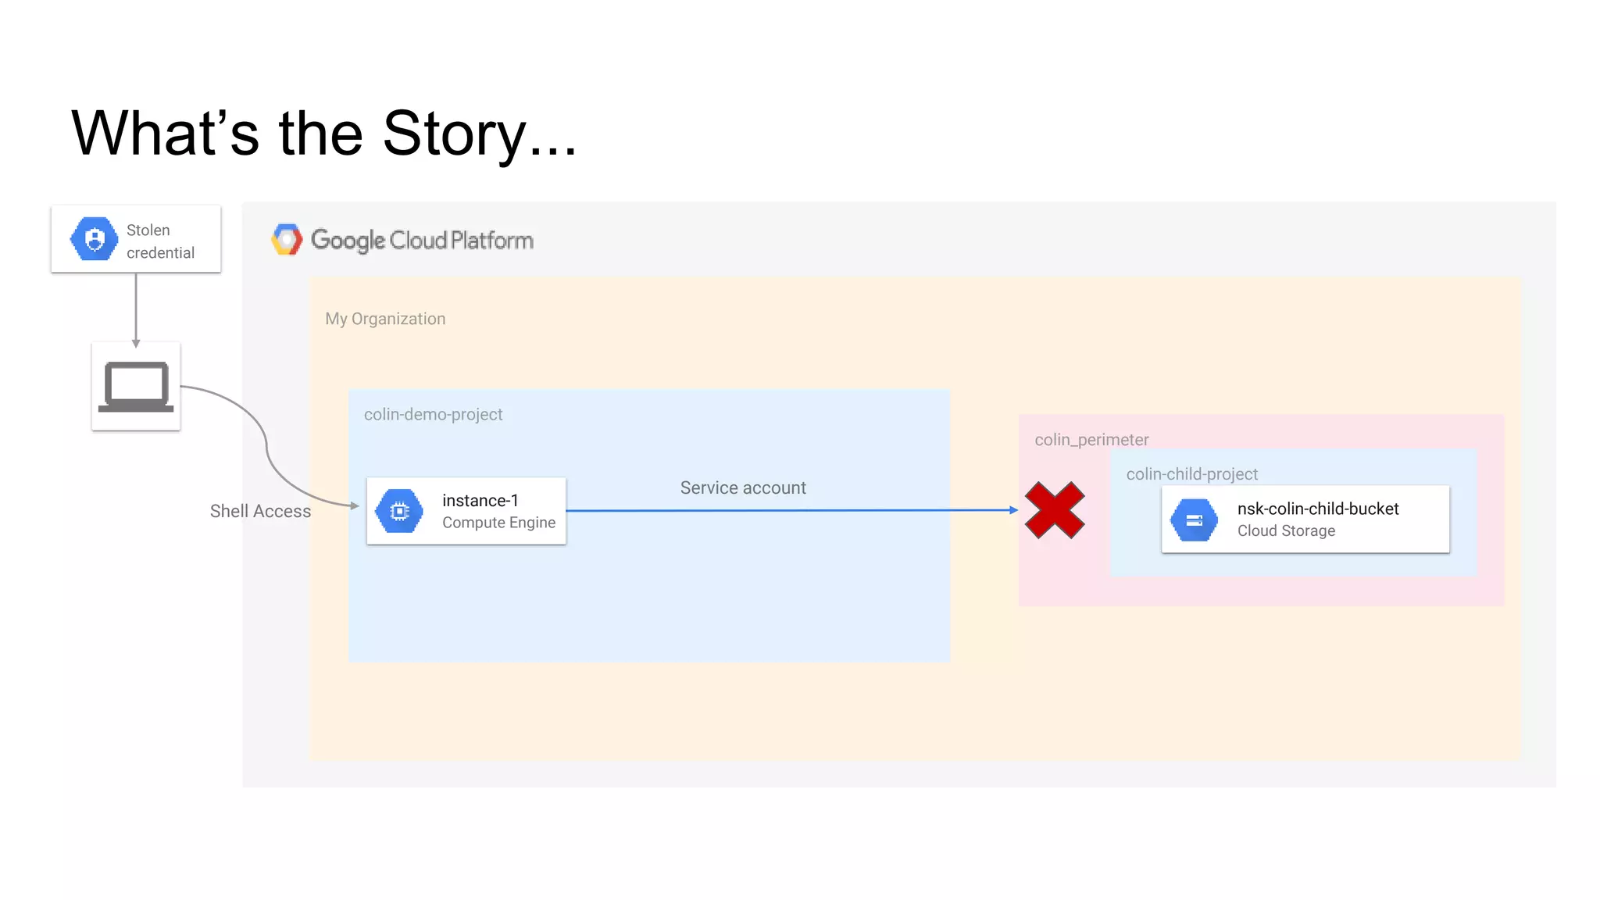Select the 'Compute Engine' caption
This screenshot has height=900, width=1600.
coord(499,523)
